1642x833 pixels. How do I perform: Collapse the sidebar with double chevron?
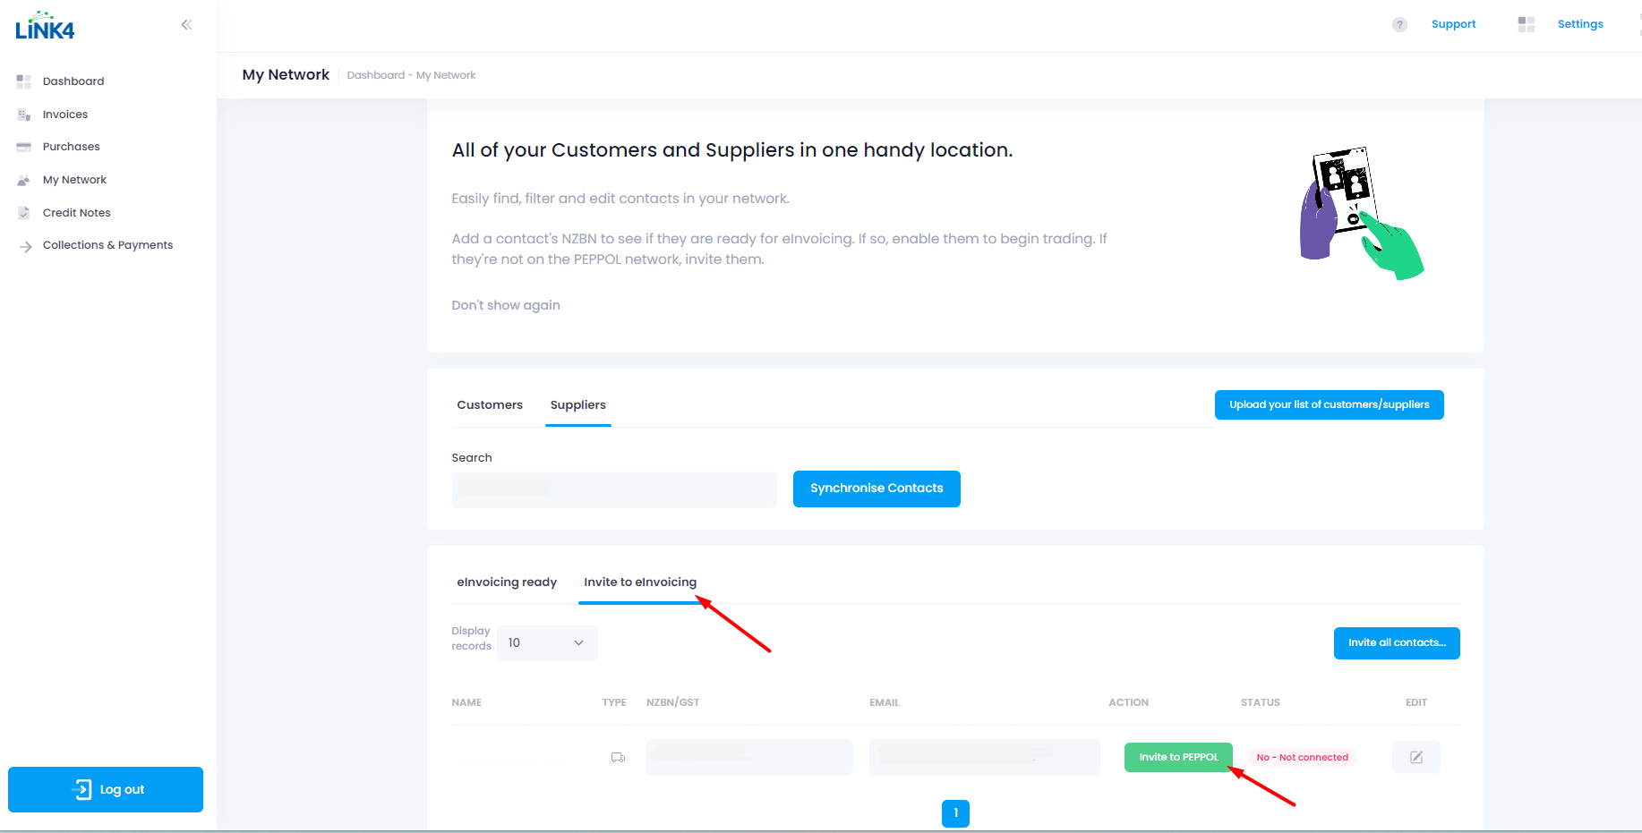pos(186,25)
